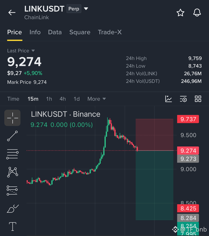Select the XABCD pattern tool
The image size is (209, 236).
pyautogui.click(x=13, y=172)
